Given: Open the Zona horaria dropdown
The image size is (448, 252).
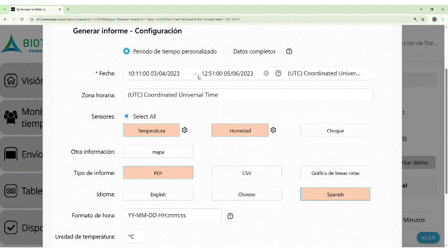Looking at the screenshot, I should pos(248,95).
